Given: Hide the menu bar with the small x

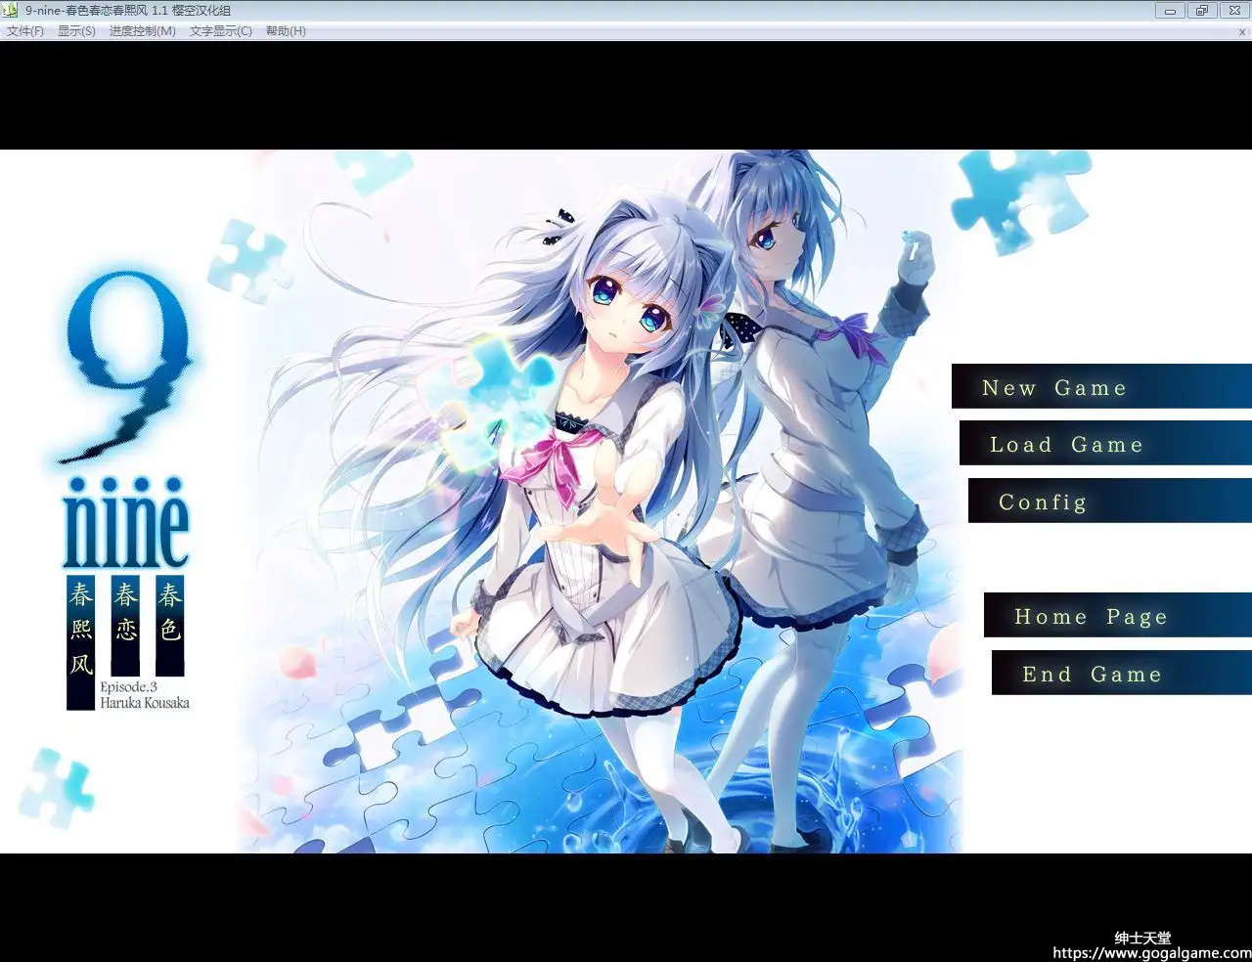Looking at the screenshot, I should pyautogui.click(x=1242, y=32).
